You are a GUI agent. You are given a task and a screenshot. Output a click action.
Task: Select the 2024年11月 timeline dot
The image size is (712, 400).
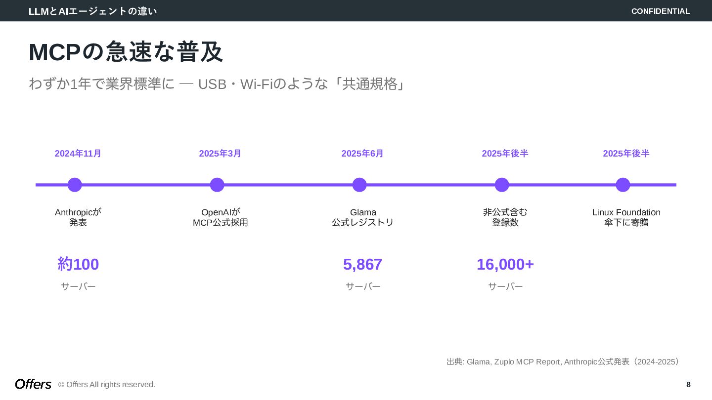(x=75, y=185)
